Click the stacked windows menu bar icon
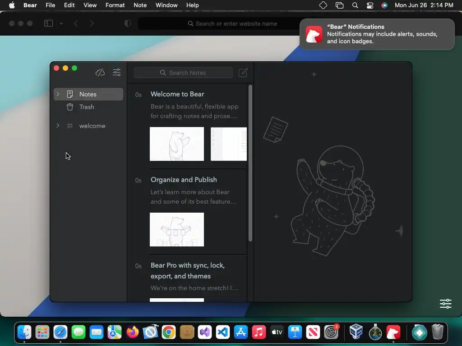This screenshot has height=346, width=462. pyautogui.click(x=339, y=5)
